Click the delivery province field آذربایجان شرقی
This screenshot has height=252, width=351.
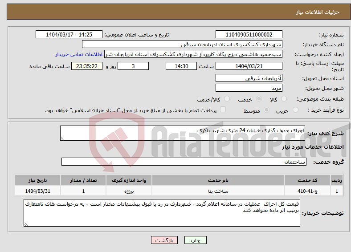click(x=249, y=78)
